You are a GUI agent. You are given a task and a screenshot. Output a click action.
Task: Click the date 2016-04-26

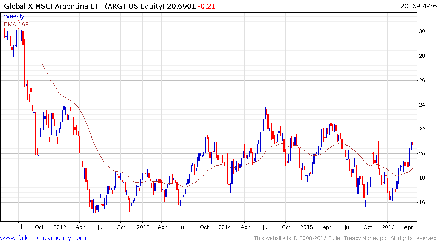418,6
